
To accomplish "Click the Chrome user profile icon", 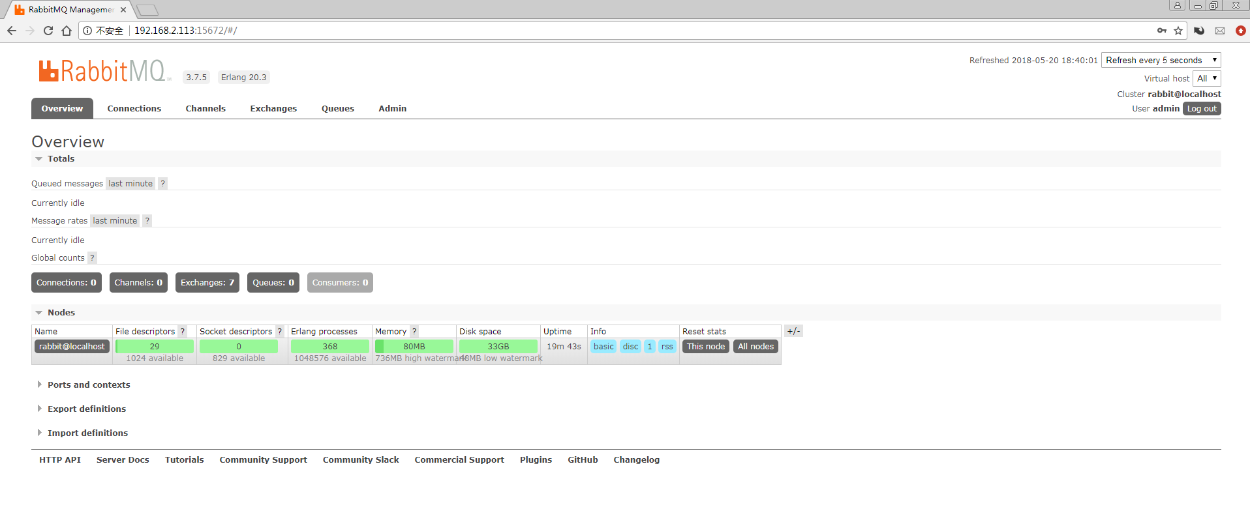I will [x=1177, y=5].
